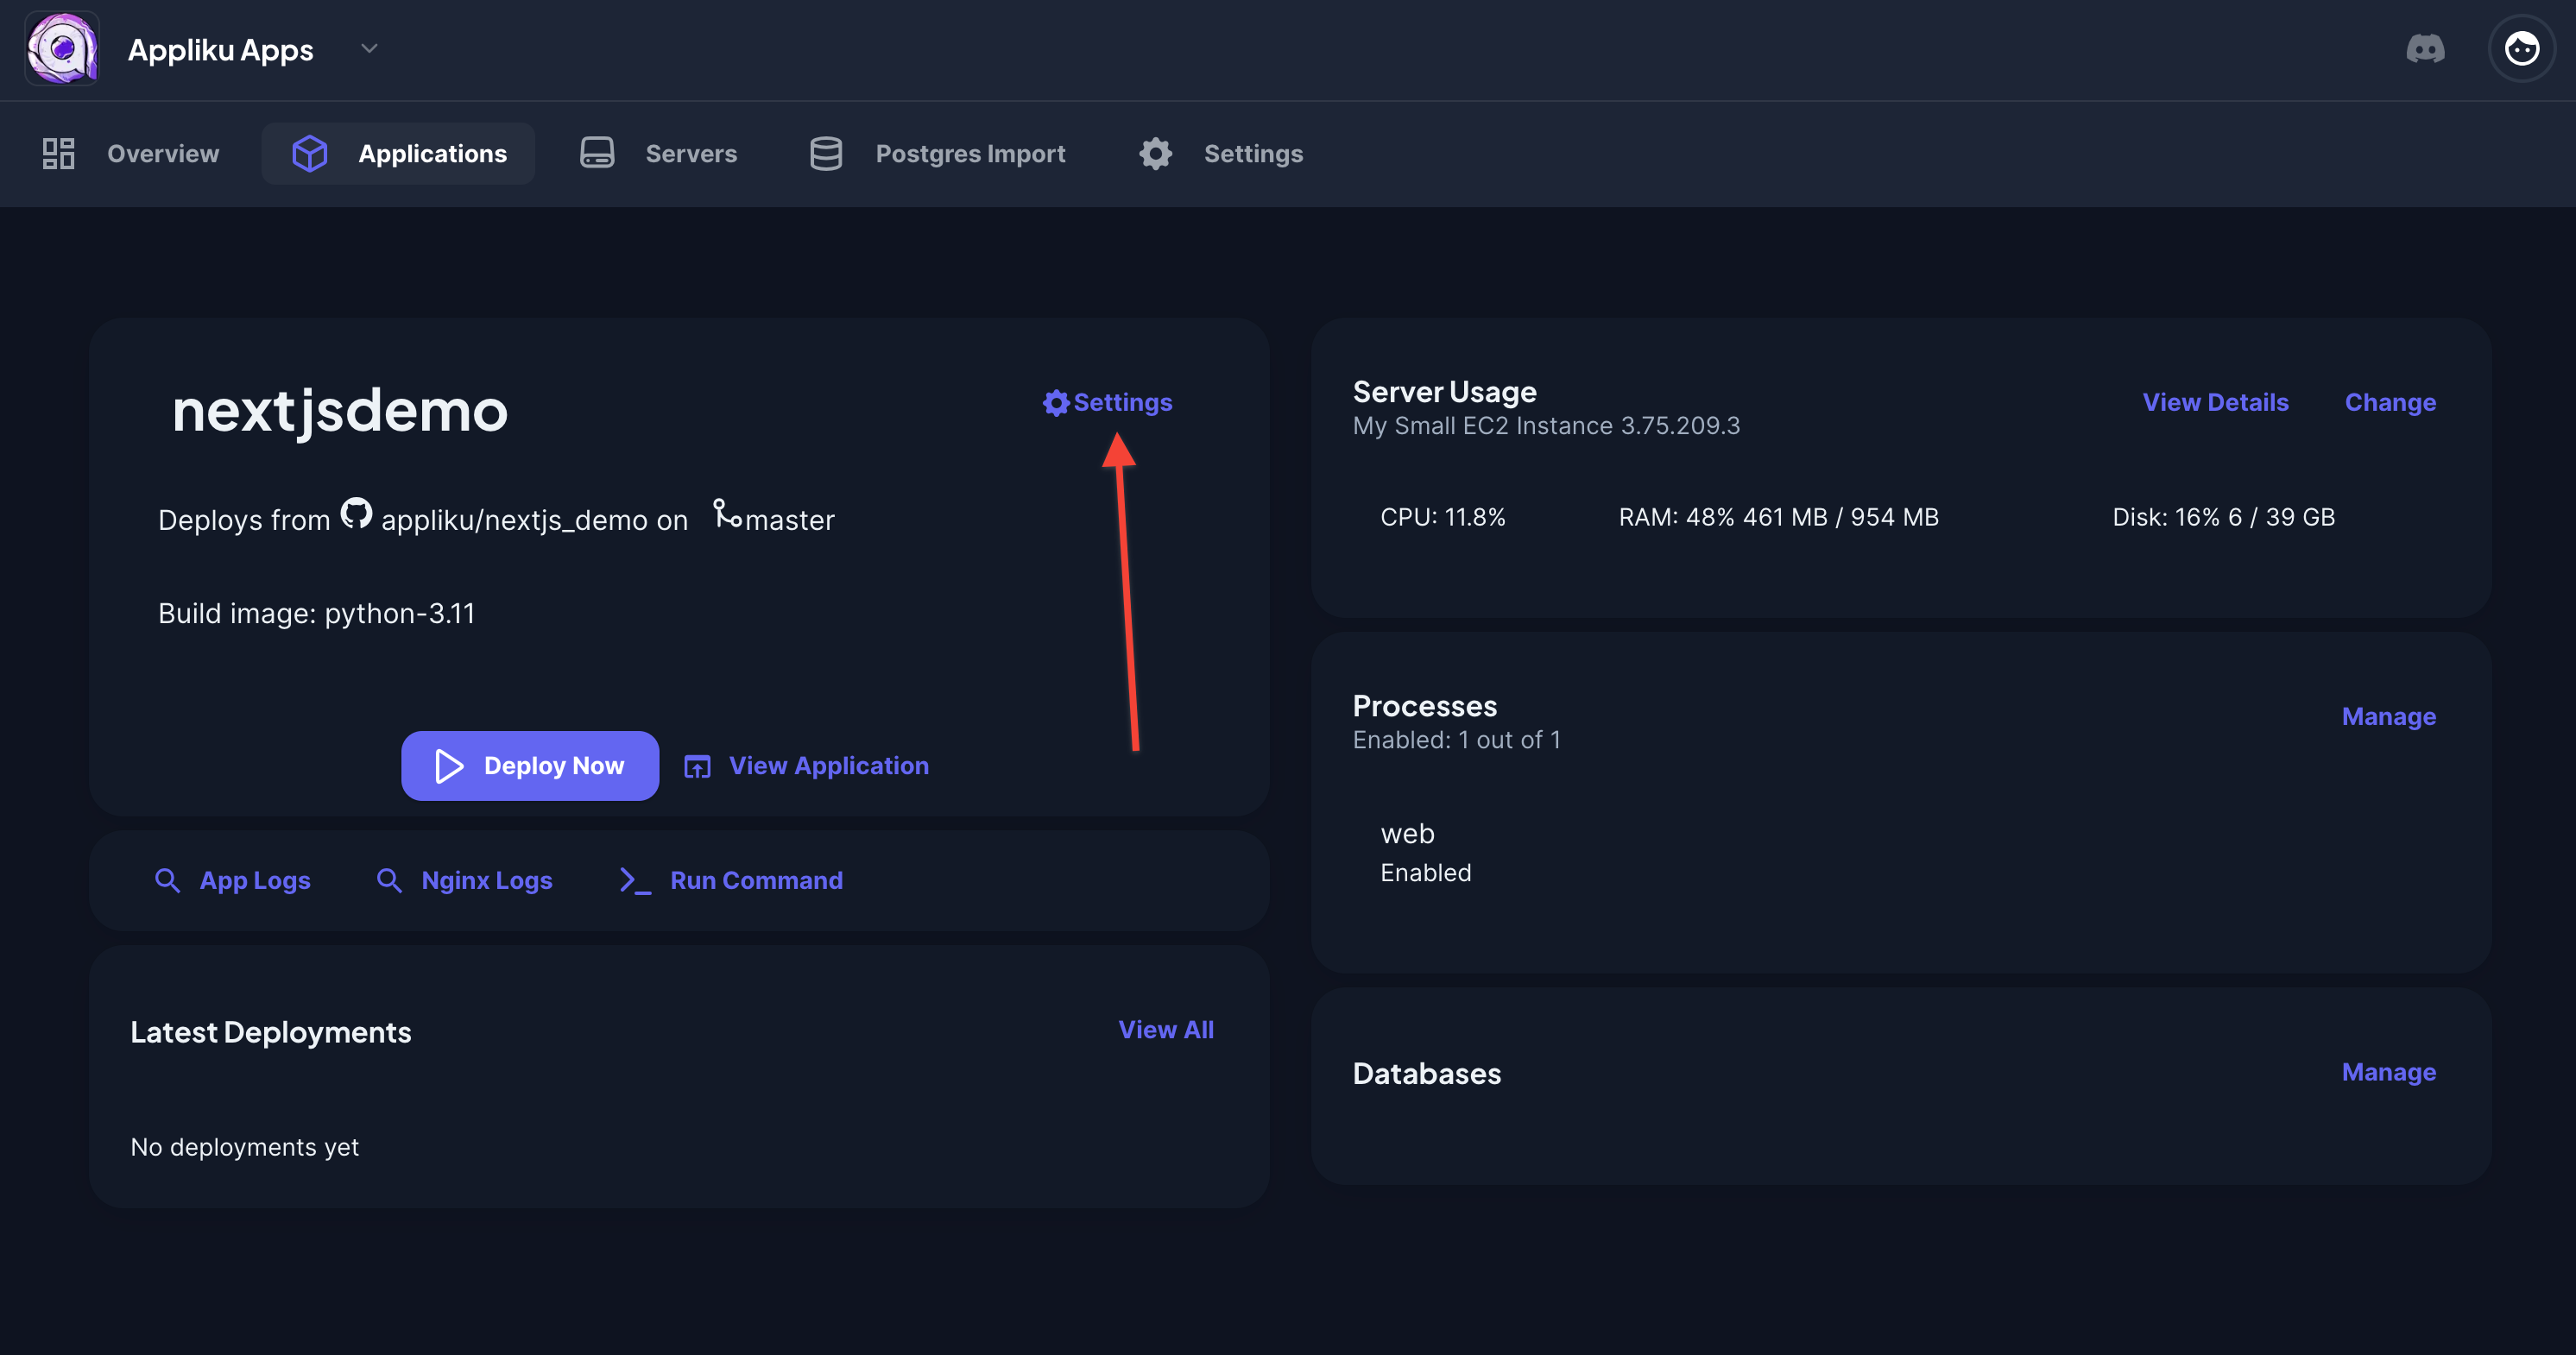2576x1355 pixels.
Task: Open the Discord community icon
Action: (x=2425, y=48)
